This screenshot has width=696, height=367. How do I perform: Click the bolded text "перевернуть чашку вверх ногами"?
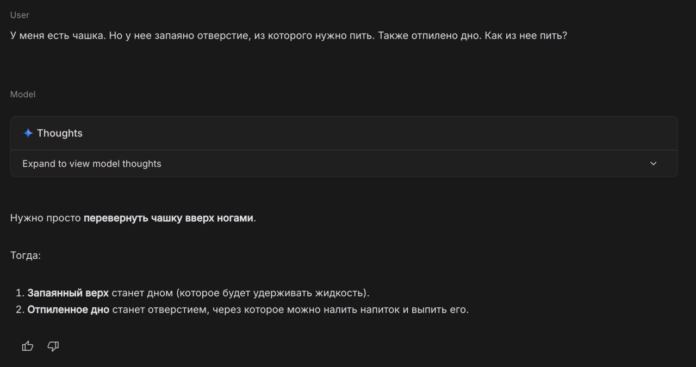tap(169, 217)
